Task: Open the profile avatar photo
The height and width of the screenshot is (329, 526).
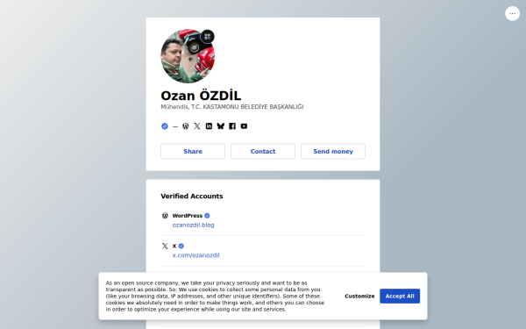Action: coord(188,56)
